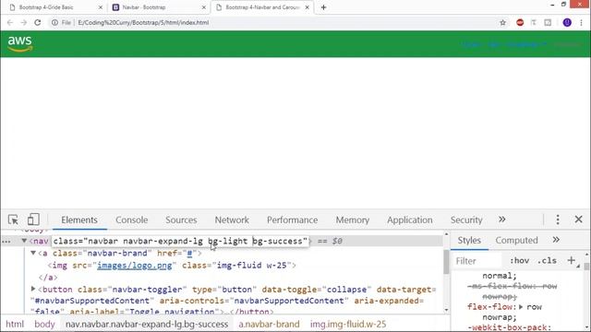Viewport: 591px width, 332px height.
Task: Collapse the nav element node
Action: pos(24,241)
